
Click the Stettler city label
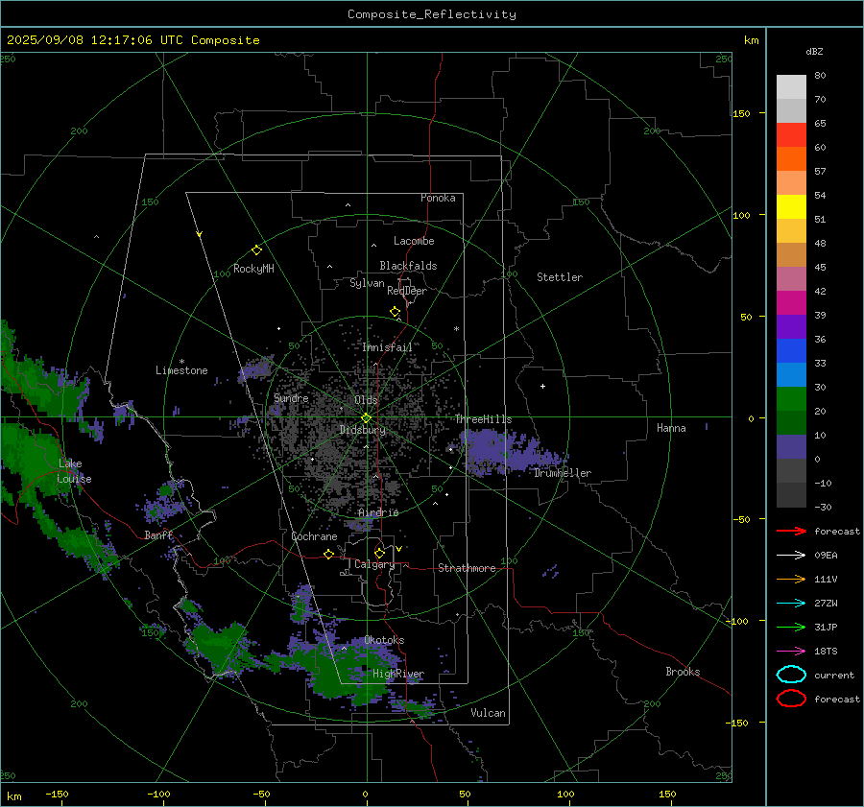pos(560,277)
